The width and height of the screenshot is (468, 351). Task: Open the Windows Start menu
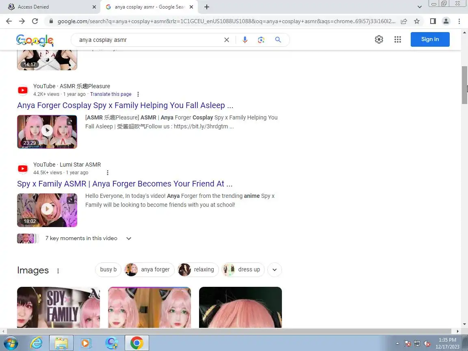pyautogui.click(x=11, y=343)
